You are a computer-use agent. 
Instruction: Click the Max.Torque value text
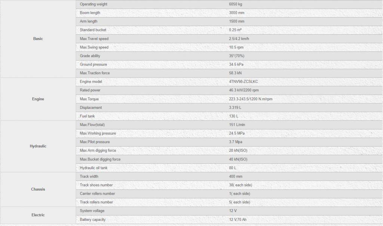tap(251, 99)
